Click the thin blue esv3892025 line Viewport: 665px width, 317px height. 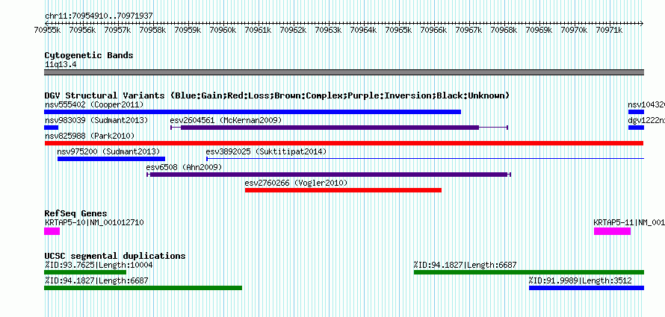[425, 159]
